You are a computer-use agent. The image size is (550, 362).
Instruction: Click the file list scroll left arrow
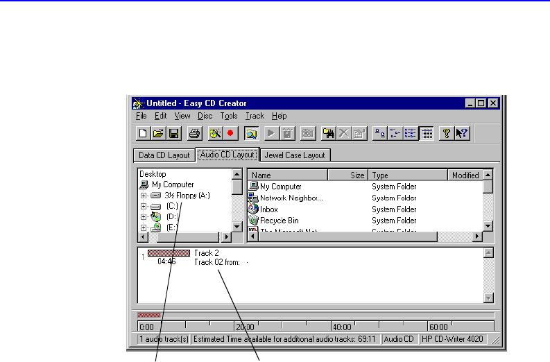tap(253, 236)
